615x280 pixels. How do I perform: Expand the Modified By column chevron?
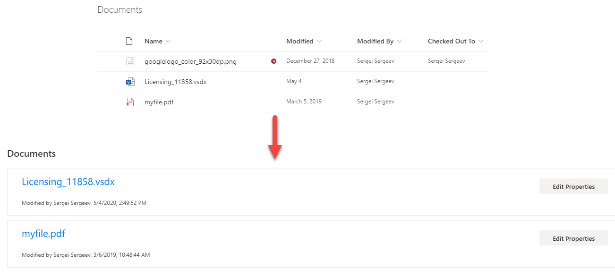pyautogui.click(x=399, y=41)
